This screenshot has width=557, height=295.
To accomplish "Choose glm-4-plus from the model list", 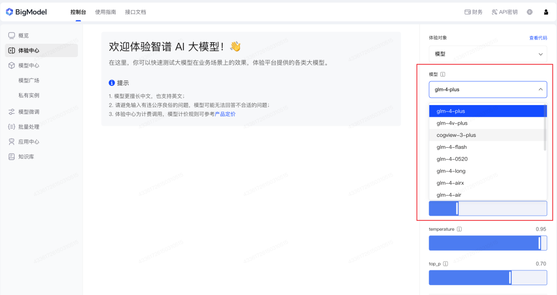I will [x=487, y=111].
